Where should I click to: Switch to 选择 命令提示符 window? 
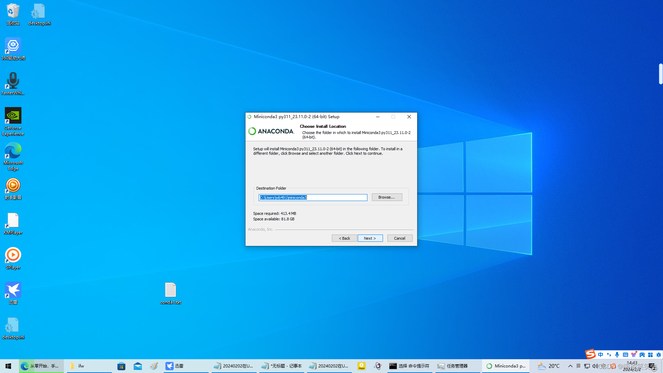click(x=410, y=366)
